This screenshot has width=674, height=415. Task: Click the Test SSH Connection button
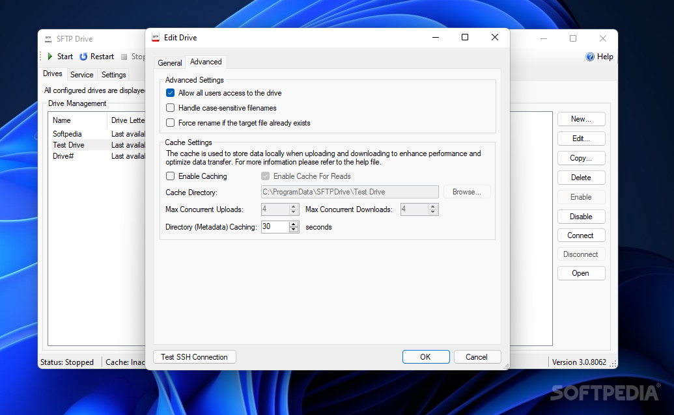tap(194, 357)
